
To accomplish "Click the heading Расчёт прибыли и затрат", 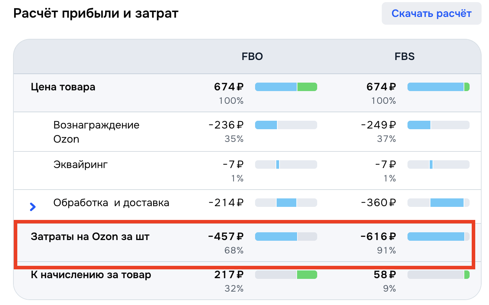I will coord(96,13).
